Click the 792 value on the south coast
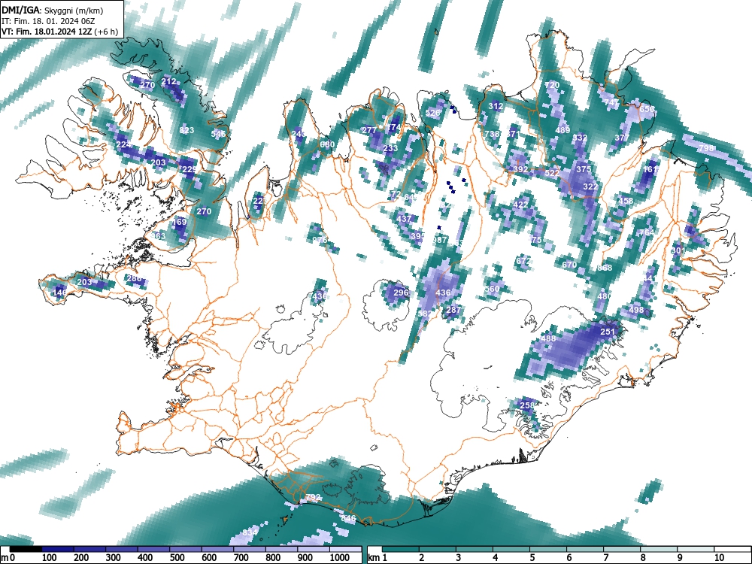 [x=313, y=497]
